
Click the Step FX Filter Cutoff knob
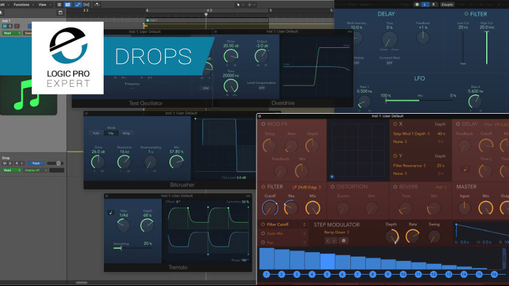click(269, 208)
